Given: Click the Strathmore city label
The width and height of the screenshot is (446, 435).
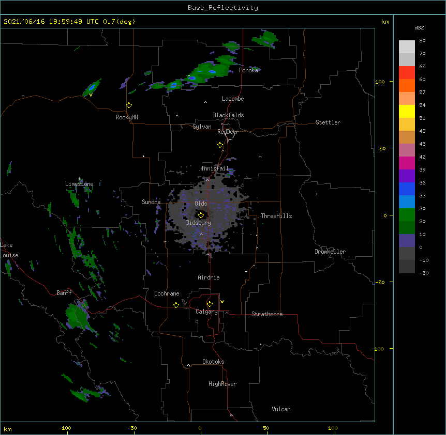Looking at the screenshot, I should click(267, 314).
